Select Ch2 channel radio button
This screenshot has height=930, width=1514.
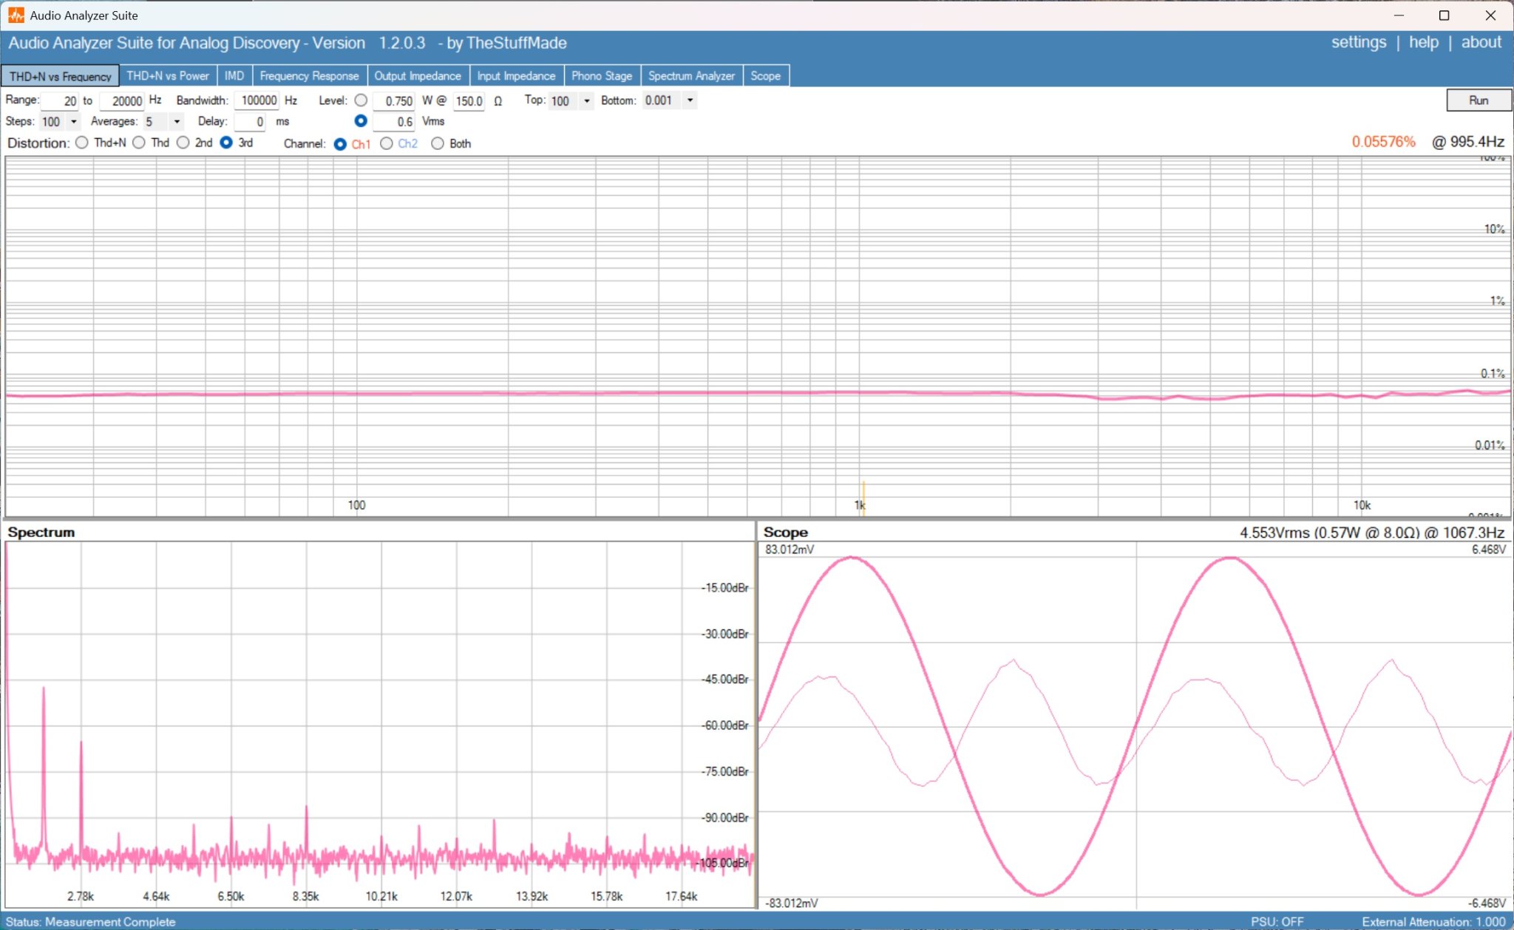click(387, 143)
